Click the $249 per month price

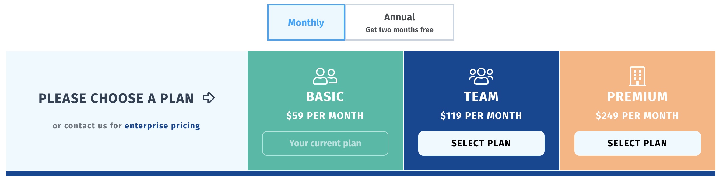637,116
